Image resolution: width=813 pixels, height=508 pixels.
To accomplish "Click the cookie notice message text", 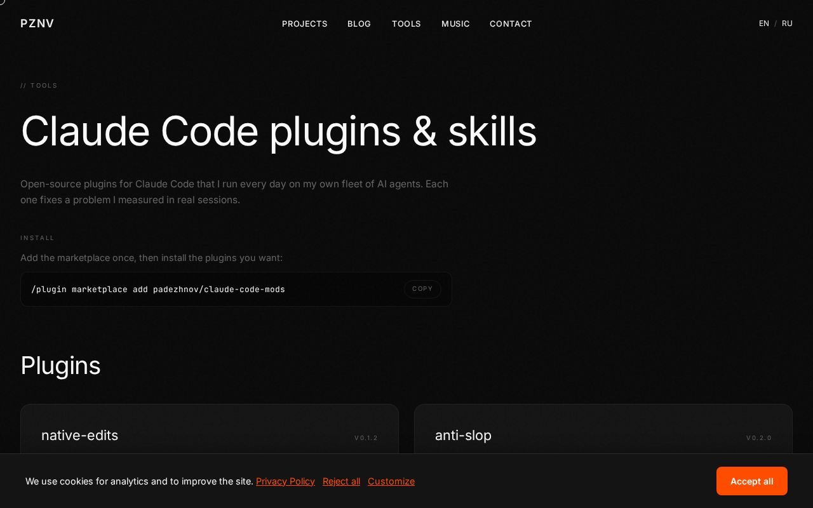I will [139, 481].
